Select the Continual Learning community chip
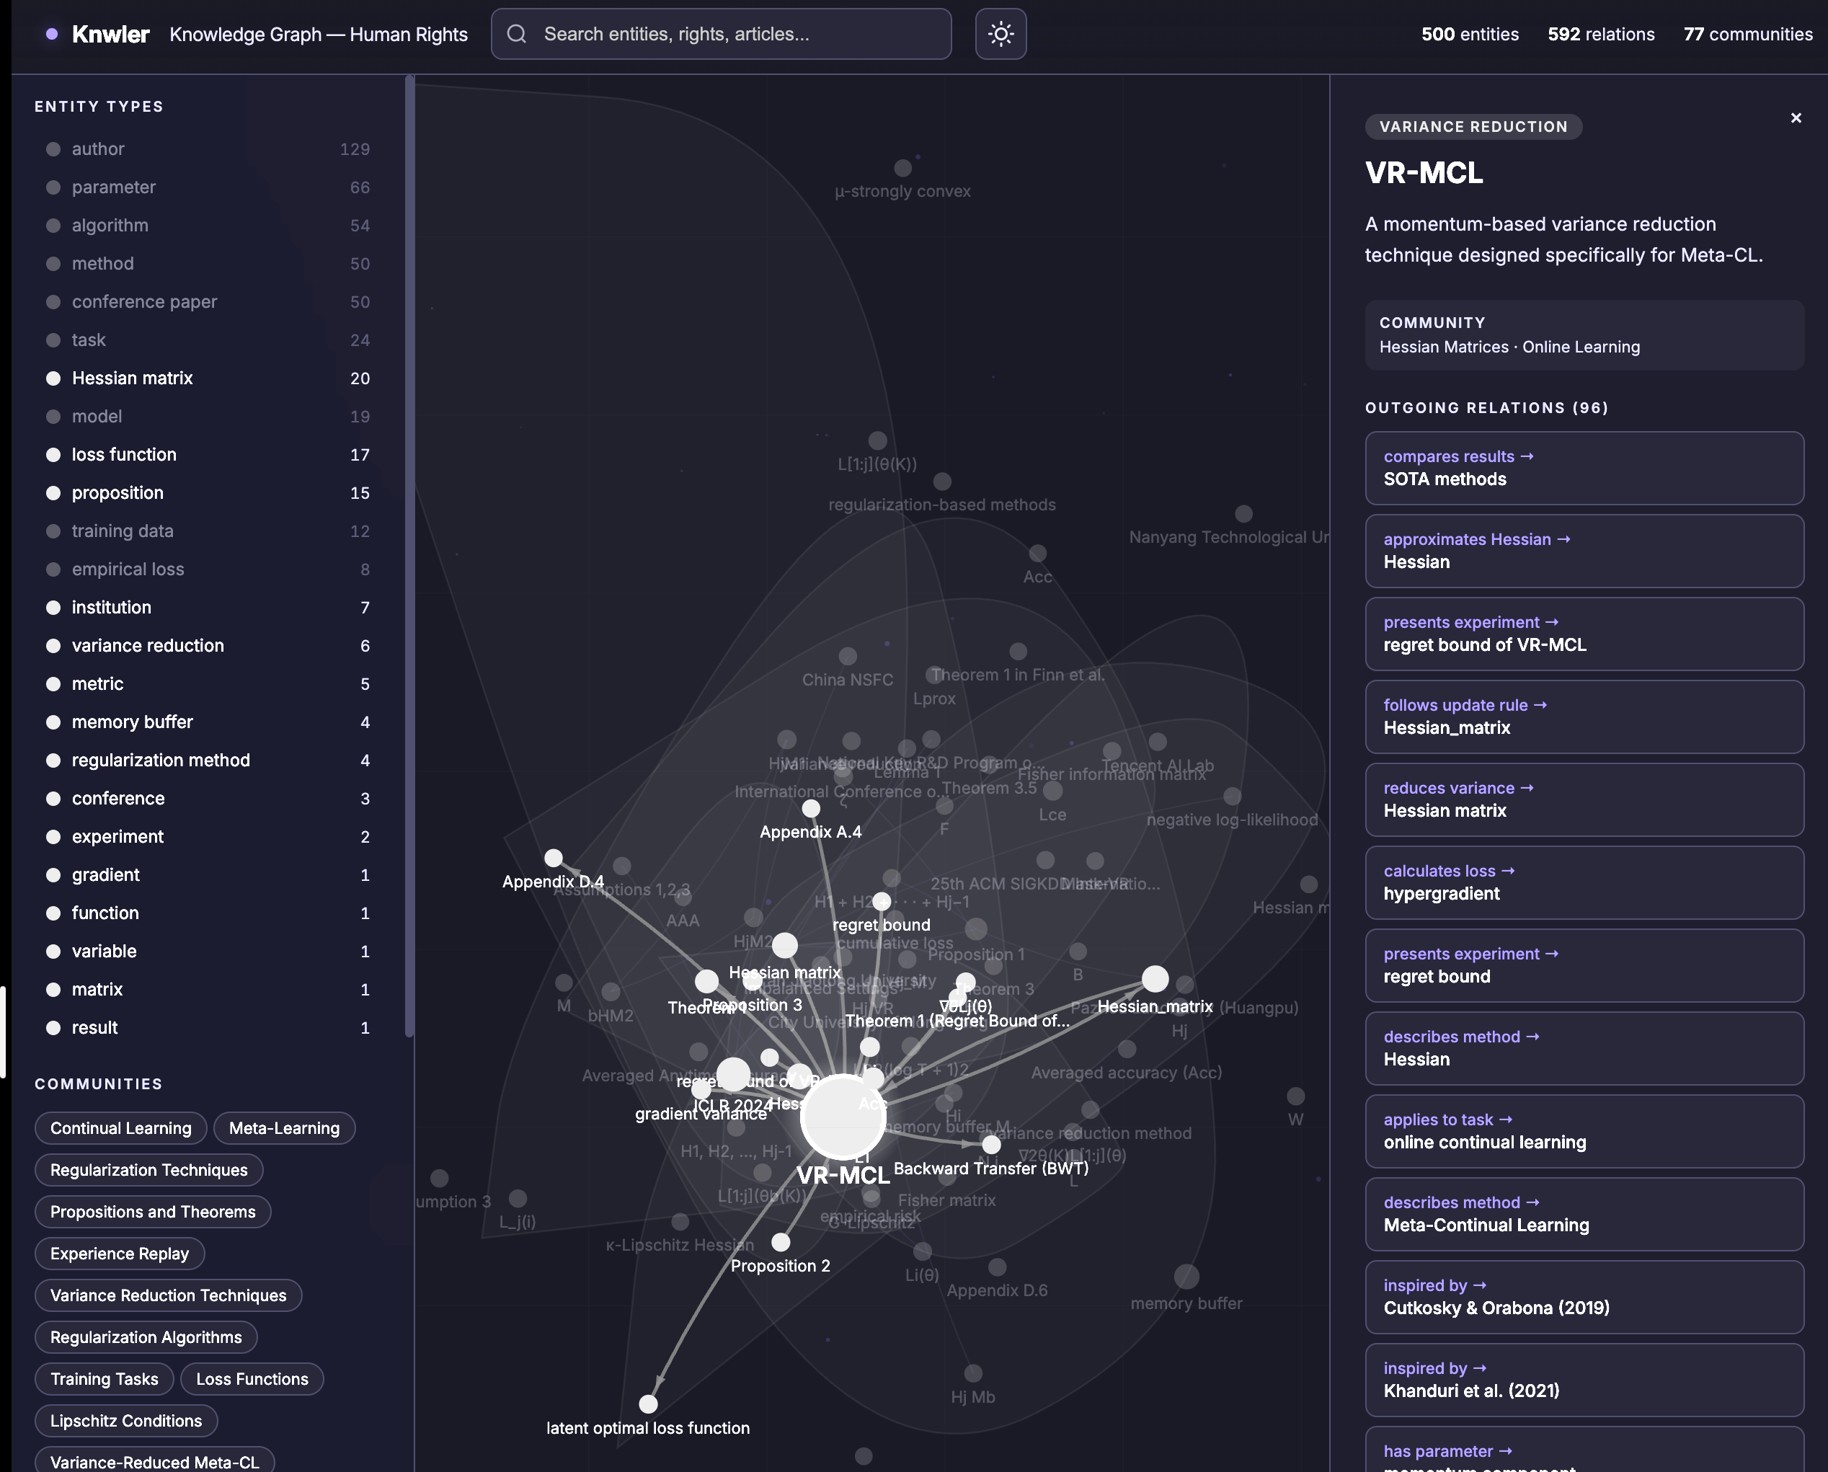 coord(120,1129)
